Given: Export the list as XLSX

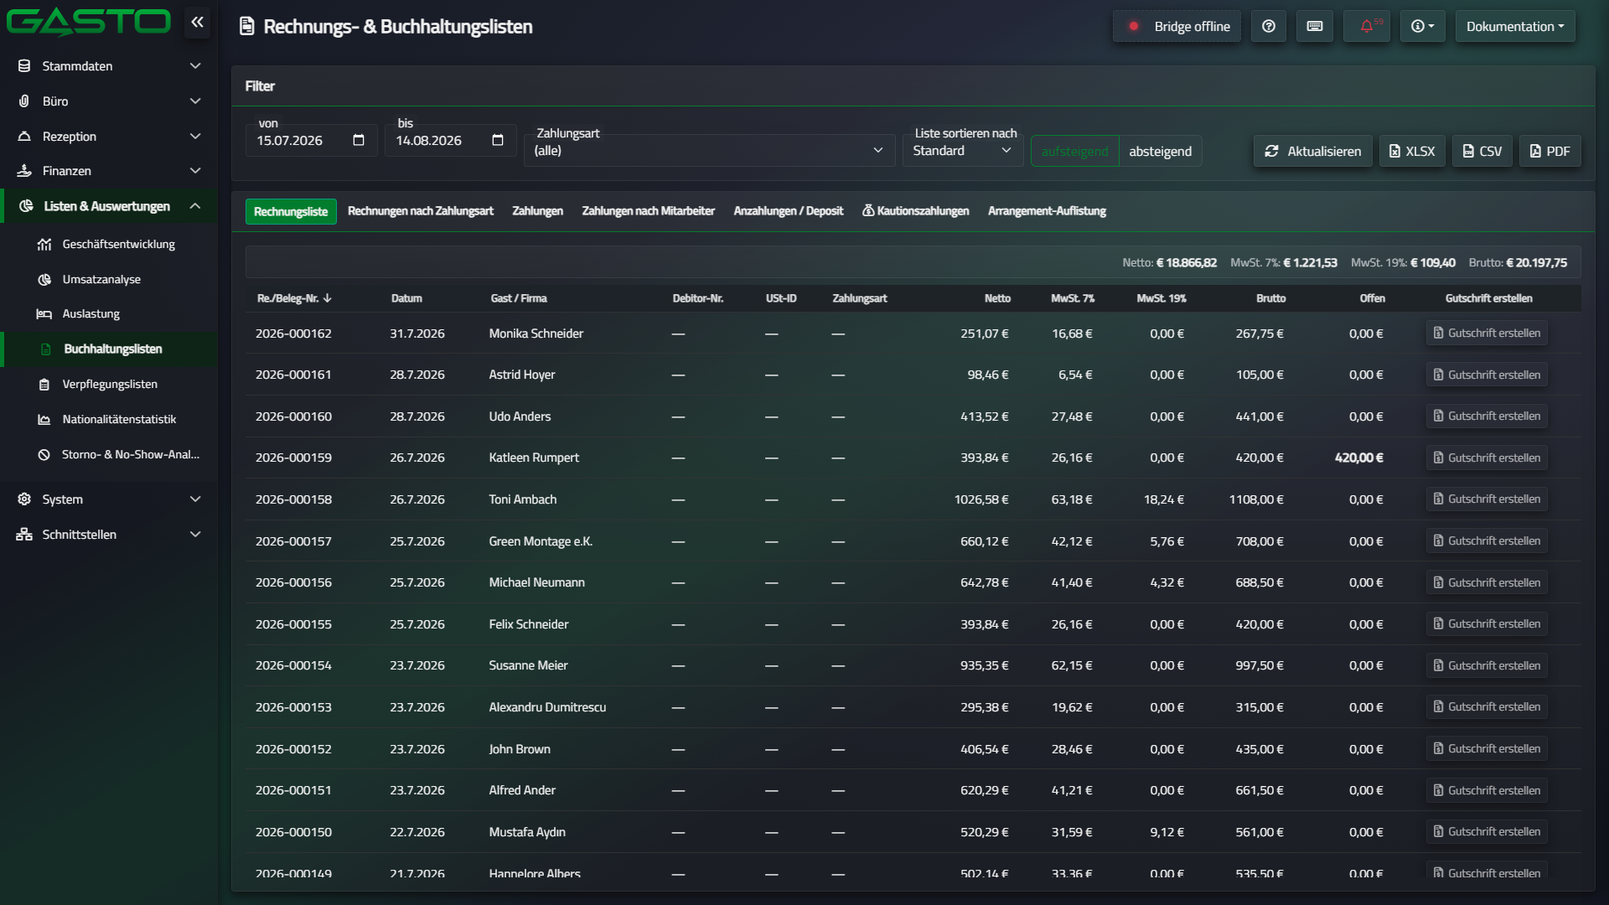Looking at the screenshot, I should tap(1412, 152).
